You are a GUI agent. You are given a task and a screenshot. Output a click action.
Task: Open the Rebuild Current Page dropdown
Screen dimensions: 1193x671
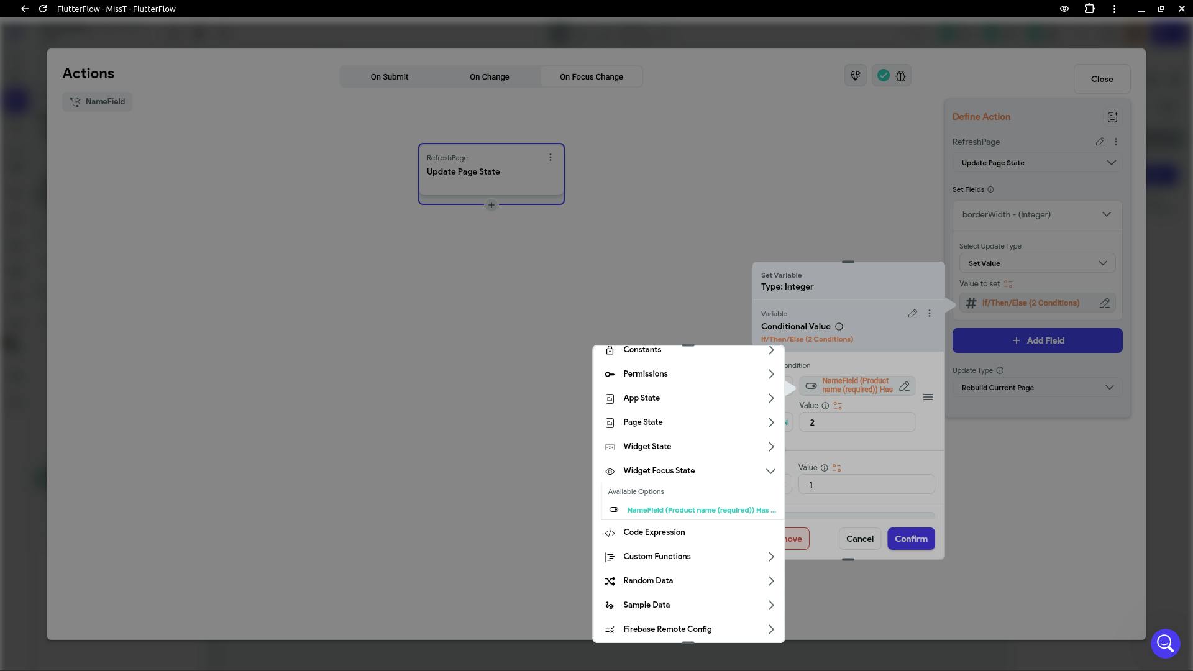tap(1036, 388)
